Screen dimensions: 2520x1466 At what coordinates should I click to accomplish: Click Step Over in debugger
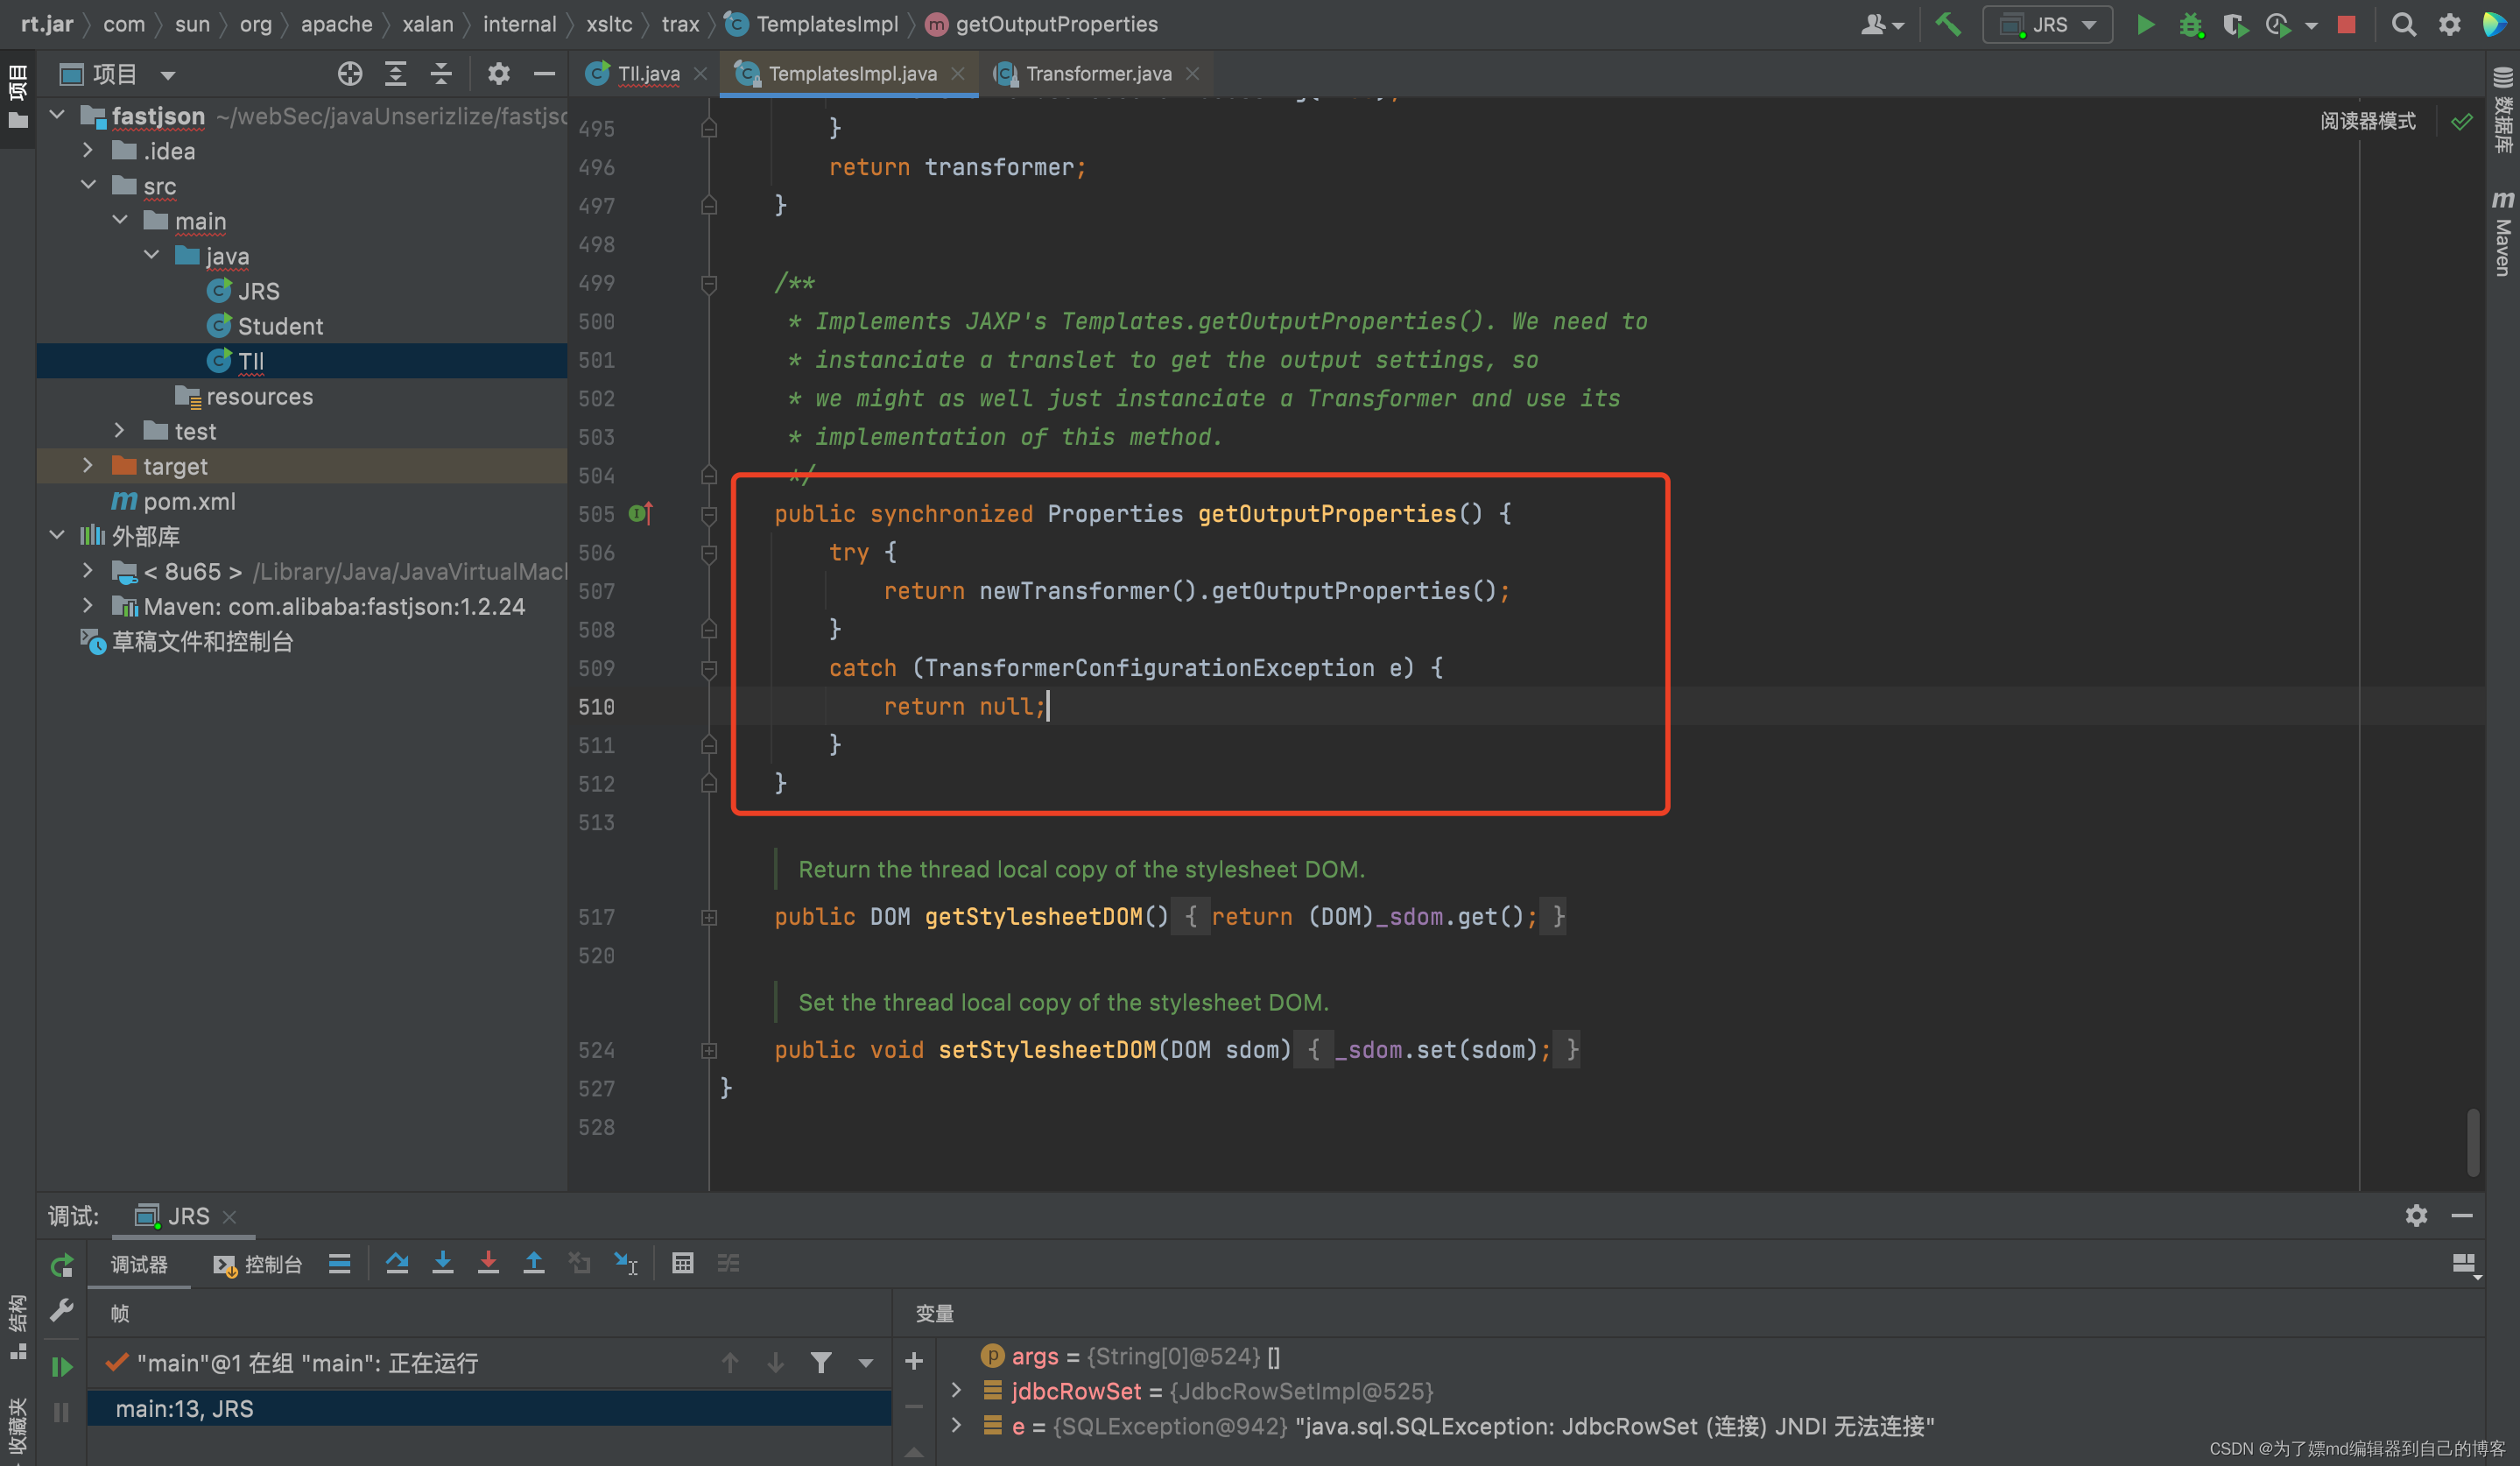pyautogui.click(x=397, y=1263)
